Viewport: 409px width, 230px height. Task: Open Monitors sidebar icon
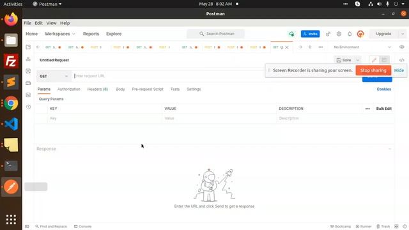tap(28, 95)
